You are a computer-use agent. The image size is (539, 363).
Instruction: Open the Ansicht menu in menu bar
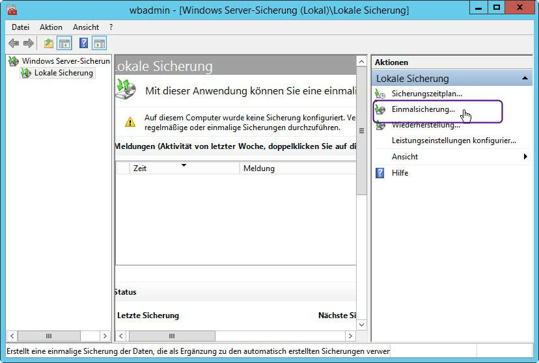coord(86,27)
